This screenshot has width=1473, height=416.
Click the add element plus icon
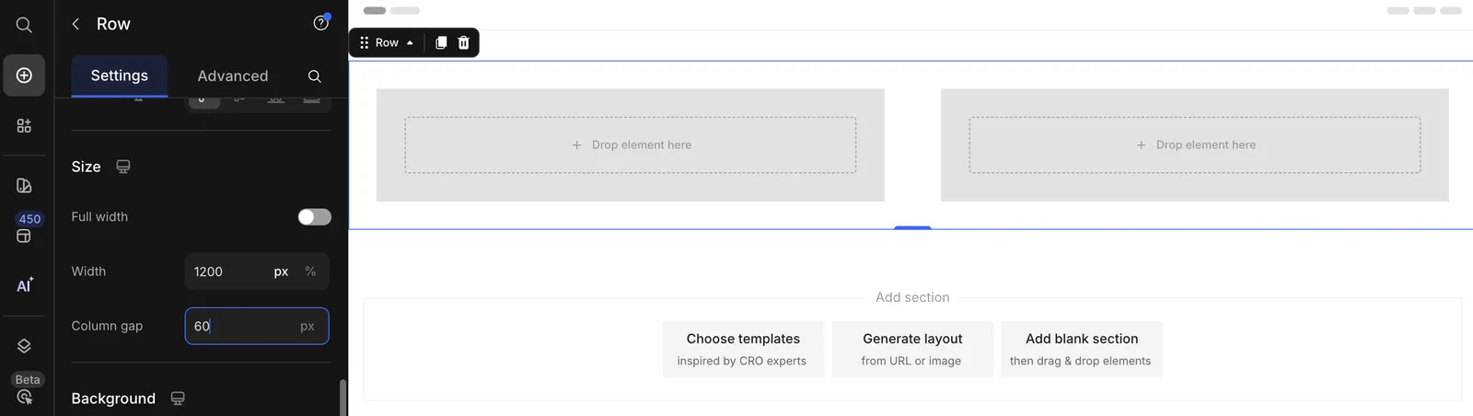(x=24, y=75)
